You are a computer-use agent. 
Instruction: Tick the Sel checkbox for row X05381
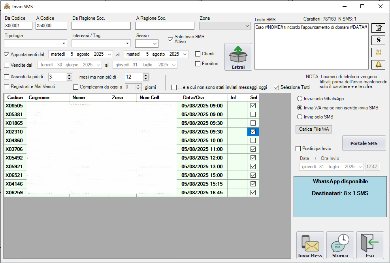[x=253, y=115]
